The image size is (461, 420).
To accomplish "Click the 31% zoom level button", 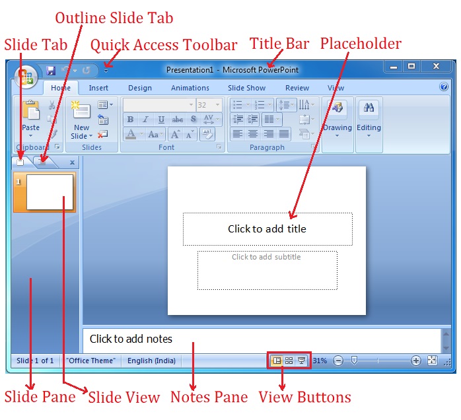I will click(x=320, y=361).
